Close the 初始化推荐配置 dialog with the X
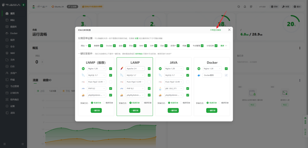 pyautogui.click(x=229, y=30)
